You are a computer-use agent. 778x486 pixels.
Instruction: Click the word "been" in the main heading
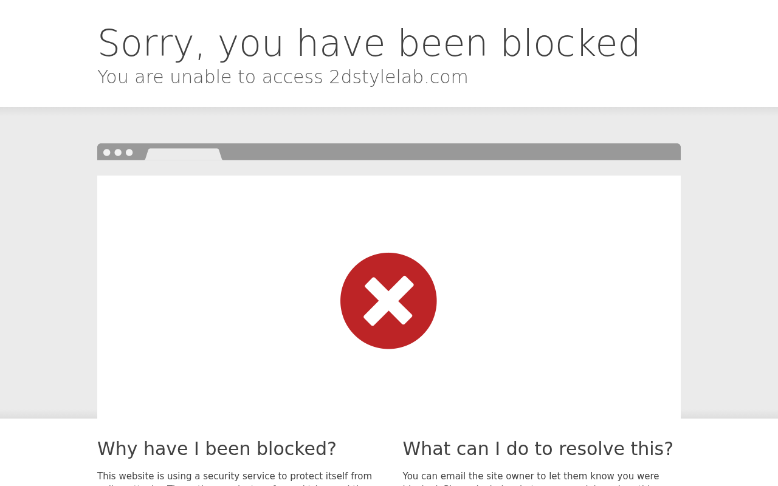pyautogui.click(x=443, y=44)
